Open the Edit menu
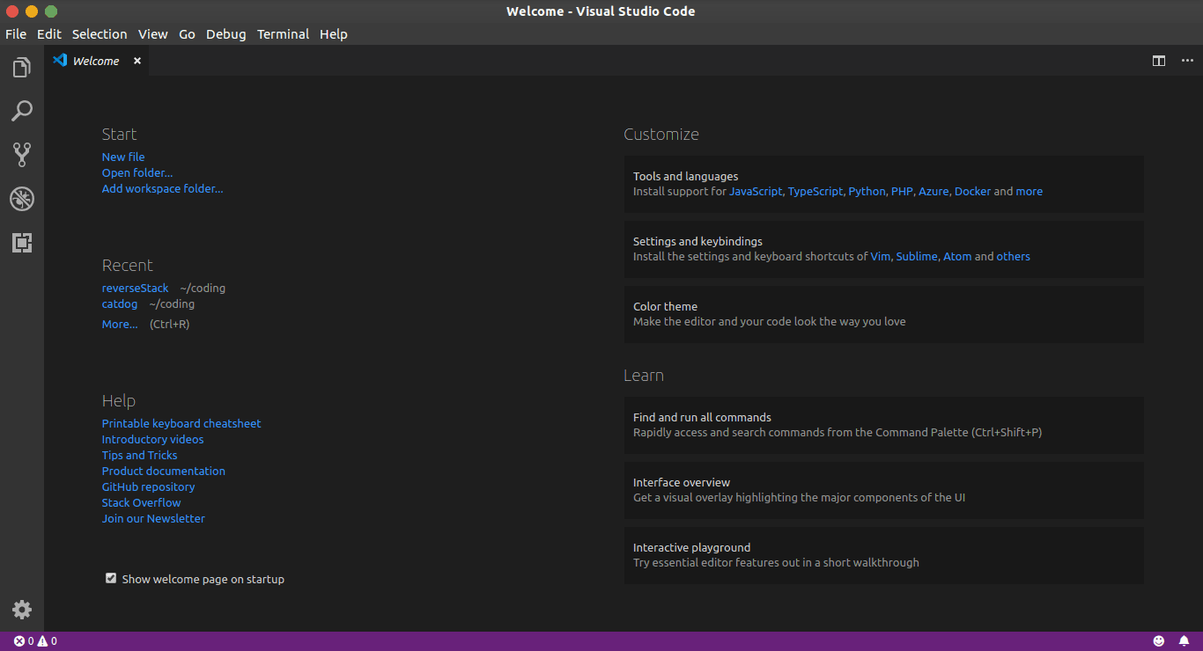The image size is (1203, 651). (x=49, y=34)
